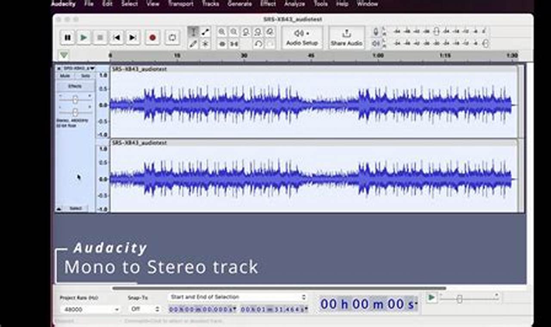Open the View menu
Image resolution: width=551 pixels, height=327 pixels.
(x=153, y=4)
